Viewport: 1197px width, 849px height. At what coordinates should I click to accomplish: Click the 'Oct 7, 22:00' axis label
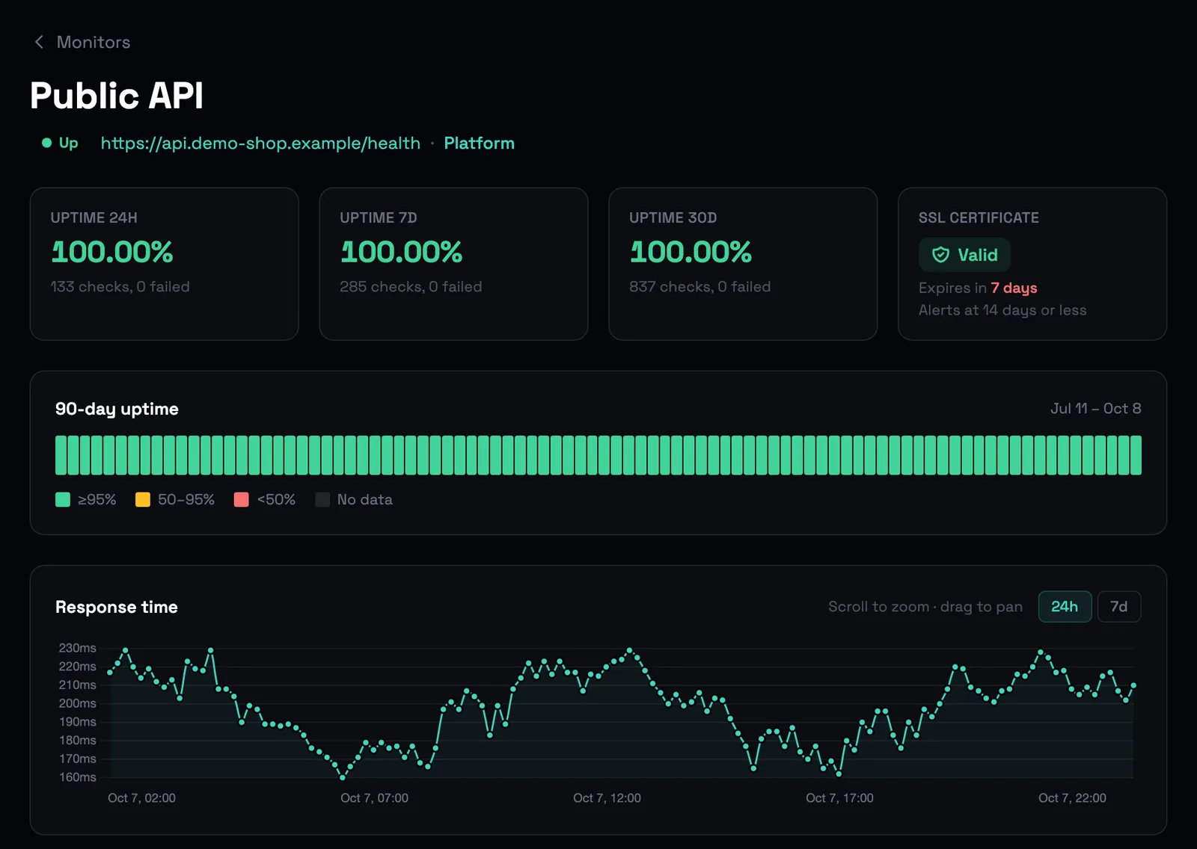click(x=1072, y=798)
